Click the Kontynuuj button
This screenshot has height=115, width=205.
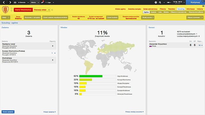[x=195, y=2]
